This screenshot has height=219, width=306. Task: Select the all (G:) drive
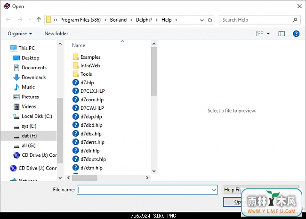(29, 146)
